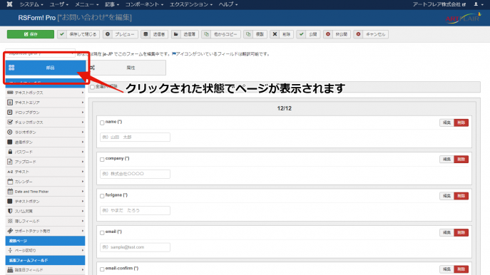Click 編集 for the email field
This screenshot has width=490, height=275.
[x=447, y=232]
